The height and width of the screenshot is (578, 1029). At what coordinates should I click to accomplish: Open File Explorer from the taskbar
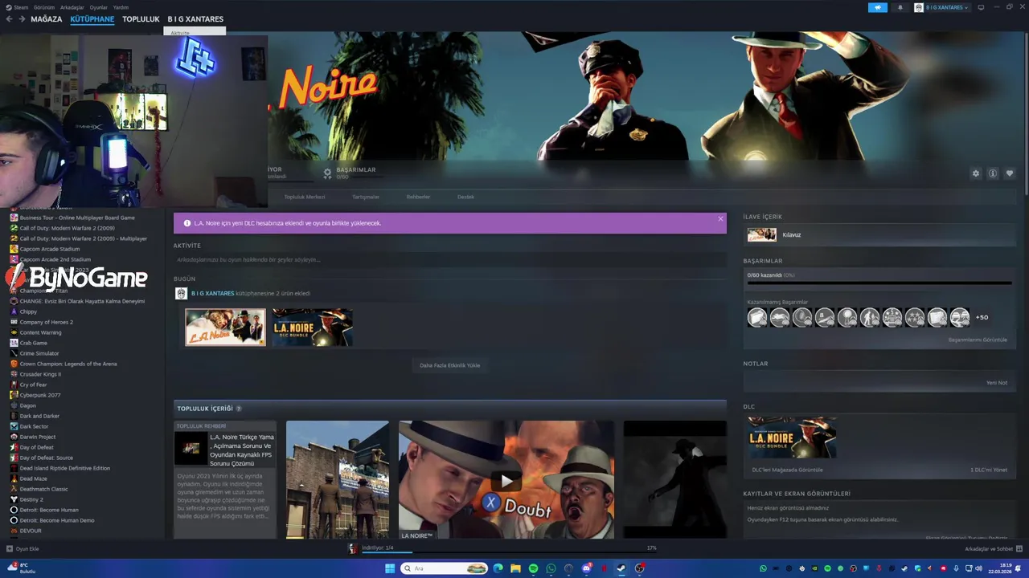[515, 568]
